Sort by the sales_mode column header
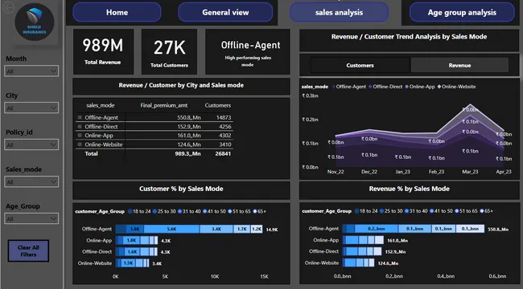 tap(100, 105)
